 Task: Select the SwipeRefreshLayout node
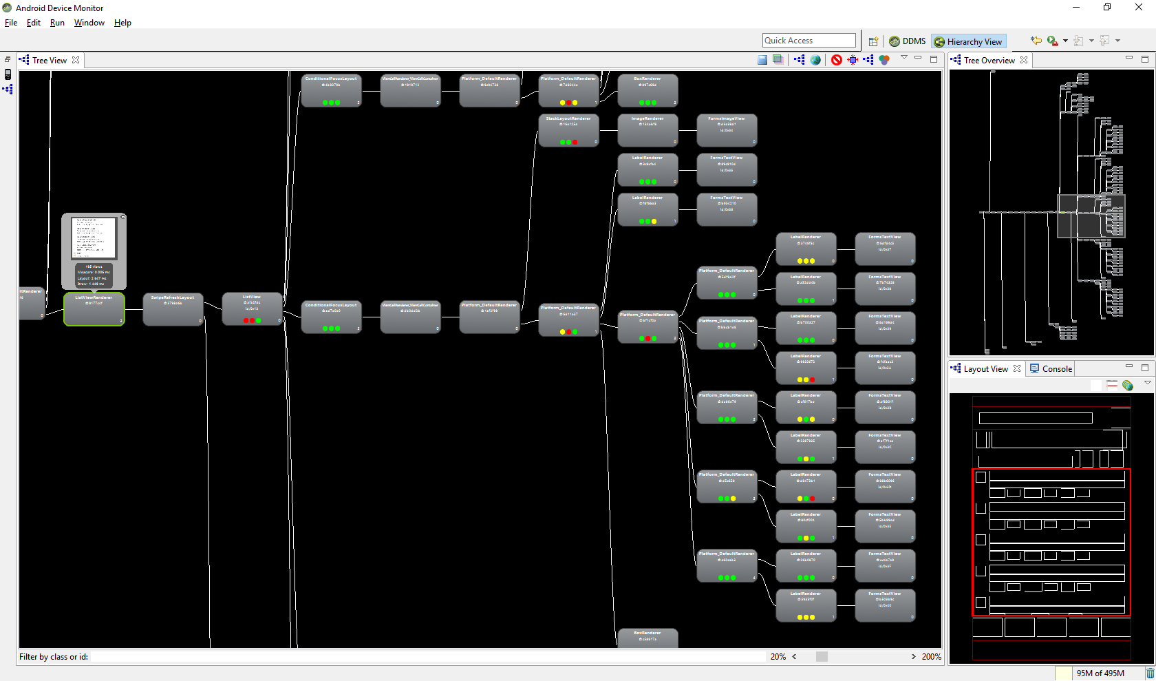173,309
